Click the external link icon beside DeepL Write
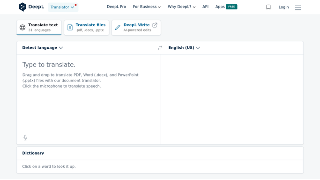 coord(155,25)
